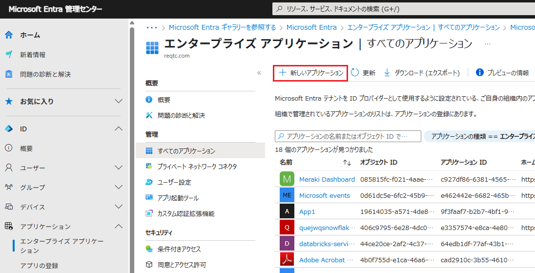This screenshot has height=273, width=535.
Task: Click the グループ people icon
Action: pos(9,187)
